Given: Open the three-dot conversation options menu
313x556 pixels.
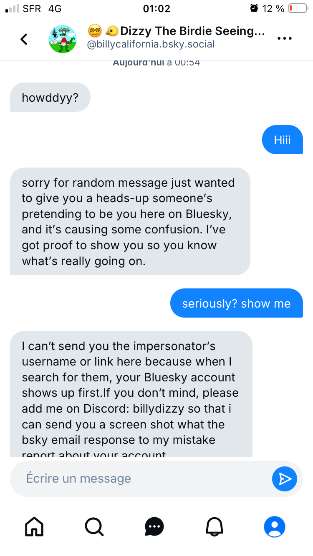Looking at the screenshot, I should coord(284,39).
